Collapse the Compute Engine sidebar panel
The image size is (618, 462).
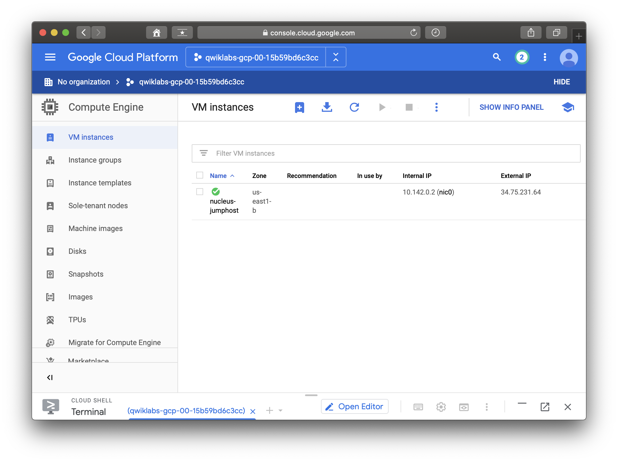50,378
